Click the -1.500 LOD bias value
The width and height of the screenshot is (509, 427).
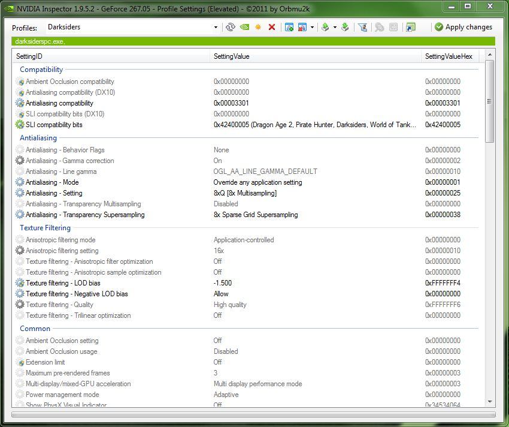[x=223, y=283]
